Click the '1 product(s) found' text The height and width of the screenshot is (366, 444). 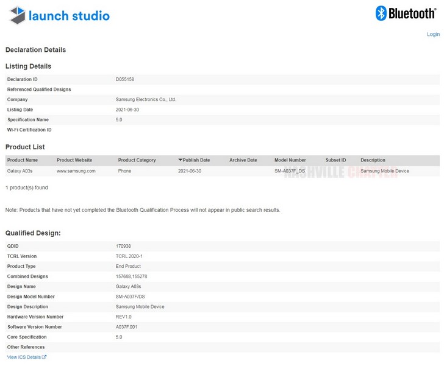tap(27, 188)
